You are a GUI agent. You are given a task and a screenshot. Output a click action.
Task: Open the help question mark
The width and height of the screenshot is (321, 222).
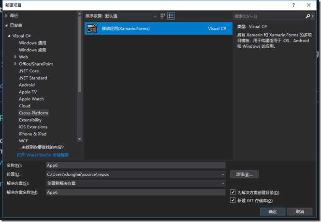pyautogui.click(x=293, y=5)
